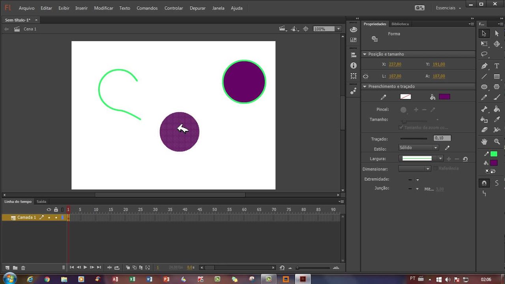Collapse Posição e tamanho section
505x284 pixels.
pos(365,54)
